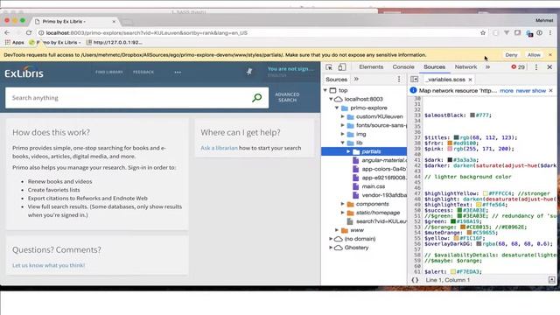
Task: Expand the Ghostery tree node
Action: coord(331,248)
